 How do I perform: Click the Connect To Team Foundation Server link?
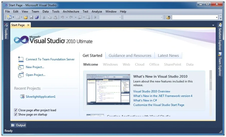(50, 59)
